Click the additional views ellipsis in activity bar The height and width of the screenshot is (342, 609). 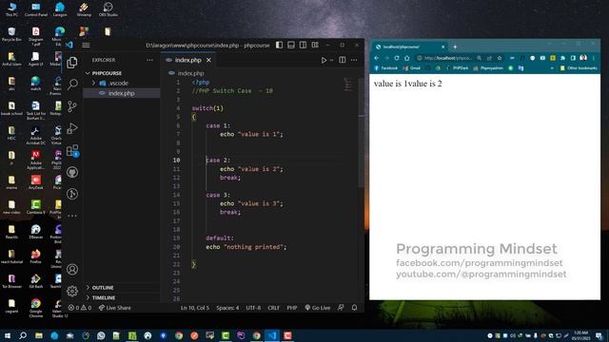tap(72, 216)
